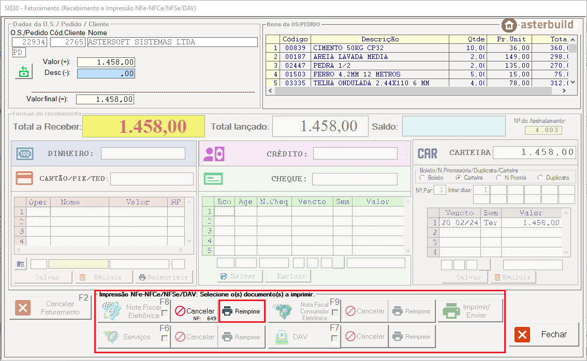587x361 pixels.
Task: Click the Dinheiro cash icon
Action: [x=25, y=153]
